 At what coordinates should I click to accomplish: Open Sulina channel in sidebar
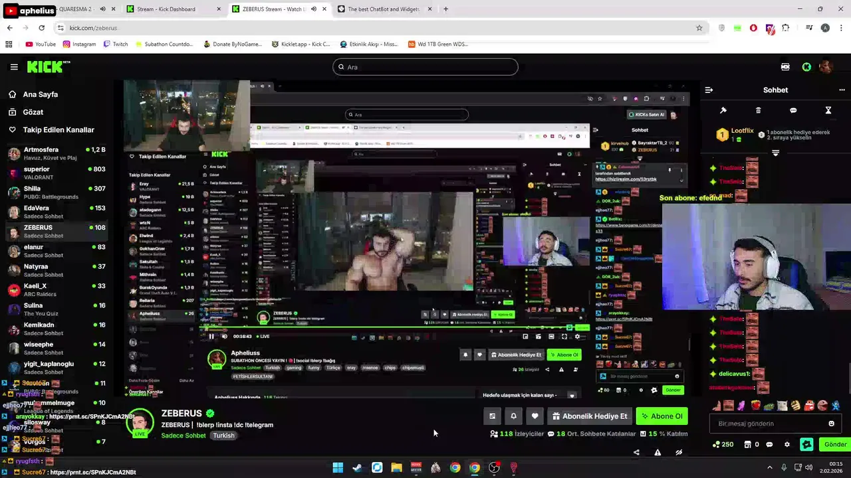57,309
